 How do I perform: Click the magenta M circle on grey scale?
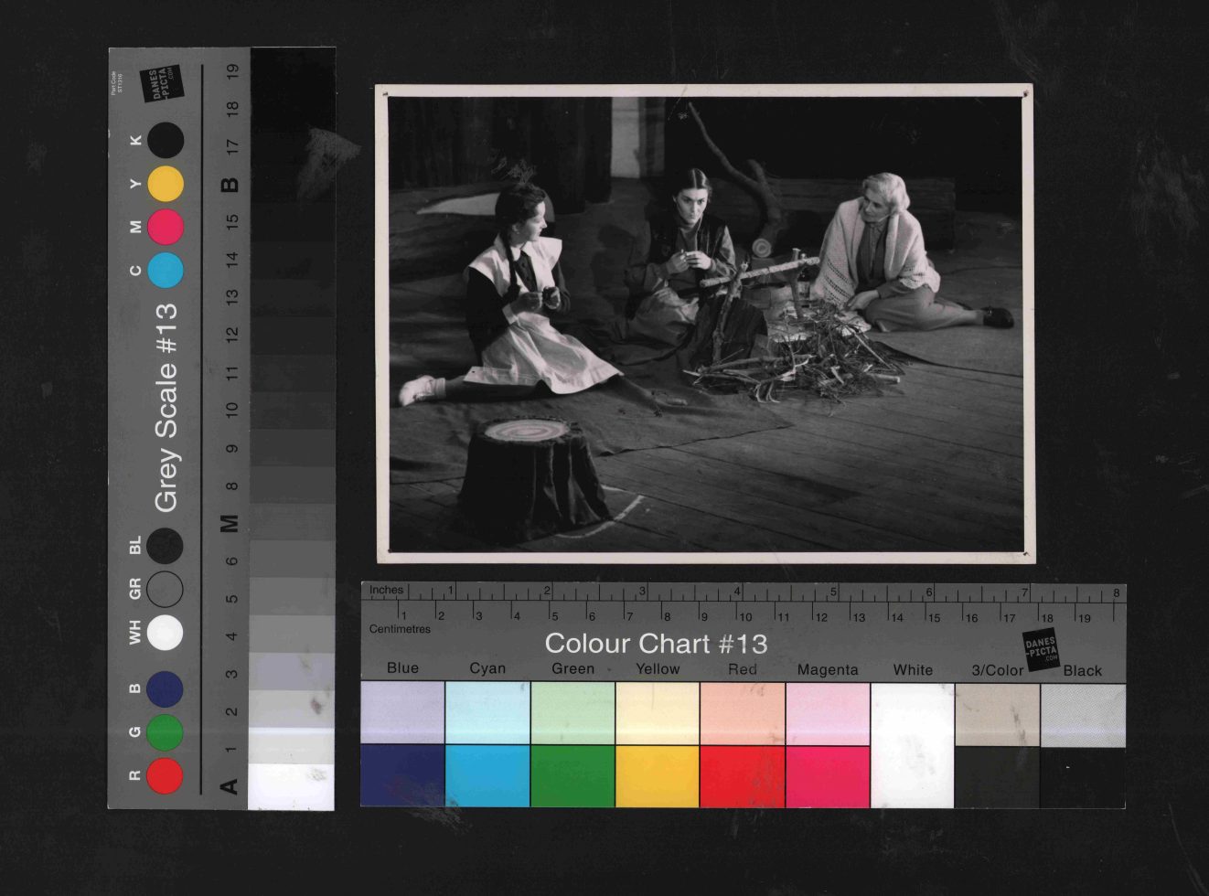166,227
